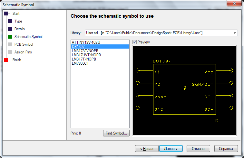Select LM7805CT in the symbol list
Screen dimensions: 244x158
click(x=100, y=63)
